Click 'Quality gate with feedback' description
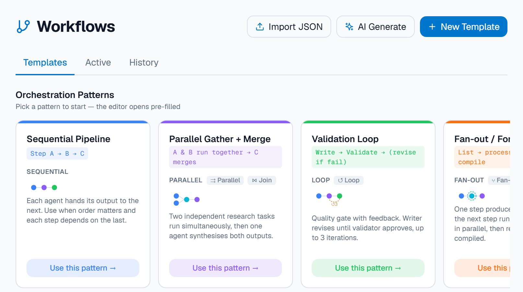The image size is (523, 292). pyautogui.click(x=368, y=228)
